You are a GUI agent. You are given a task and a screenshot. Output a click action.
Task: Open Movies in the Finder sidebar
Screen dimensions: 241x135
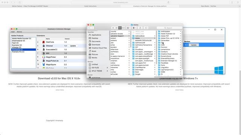[95, 57]
